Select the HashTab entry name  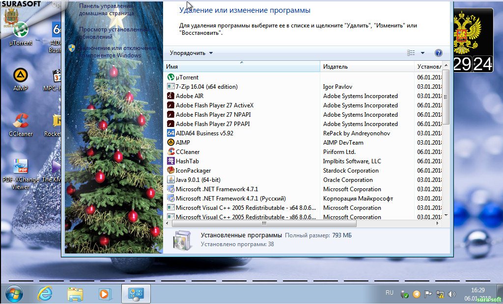[187, 161]
